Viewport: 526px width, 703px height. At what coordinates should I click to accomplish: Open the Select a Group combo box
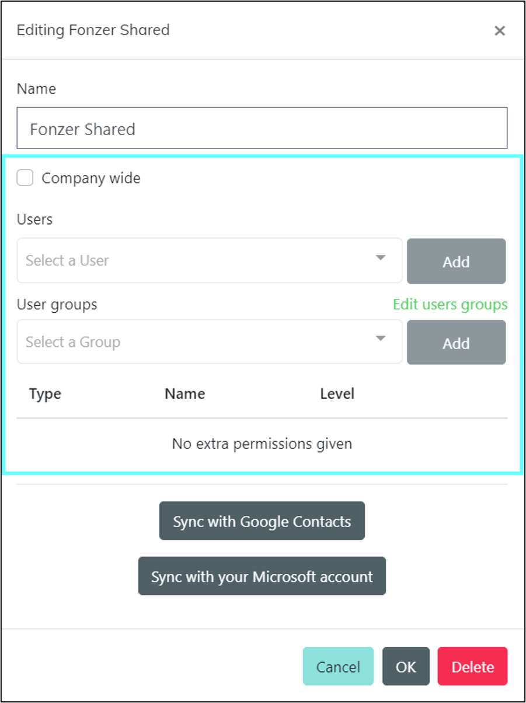point(210,342)
